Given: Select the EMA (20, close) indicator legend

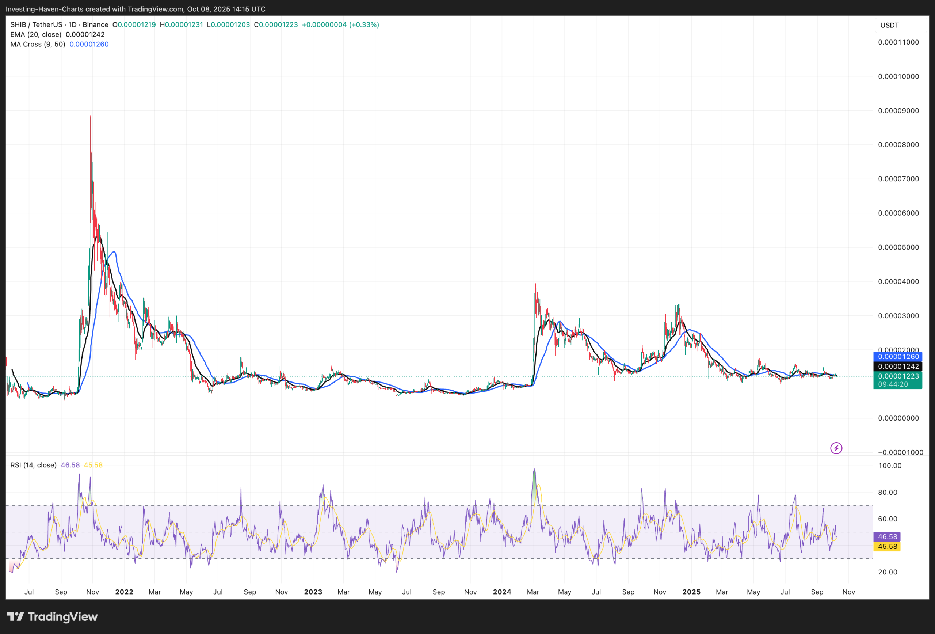Looking at the screenshot, I should [36, 35].
